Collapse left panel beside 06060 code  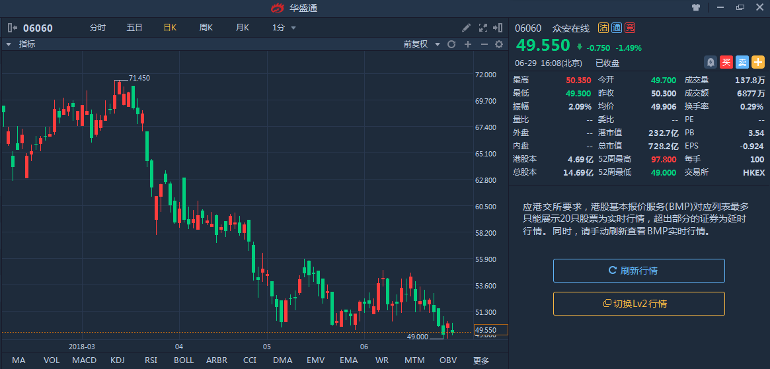tap(12, 28)
